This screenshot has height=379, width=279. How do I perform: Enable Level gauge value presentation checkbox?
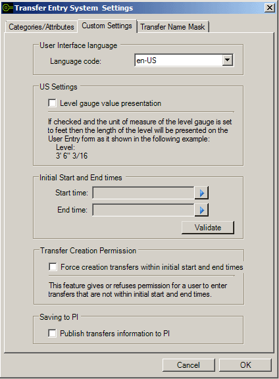click(x=52, y=103)
